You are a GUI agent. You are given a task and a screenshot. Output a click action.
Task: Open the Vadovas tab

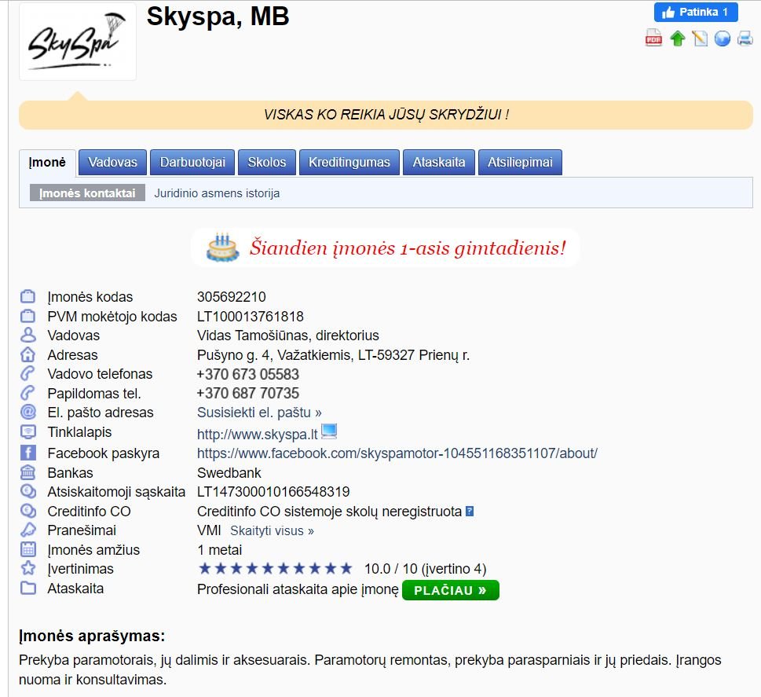point(112,162)
